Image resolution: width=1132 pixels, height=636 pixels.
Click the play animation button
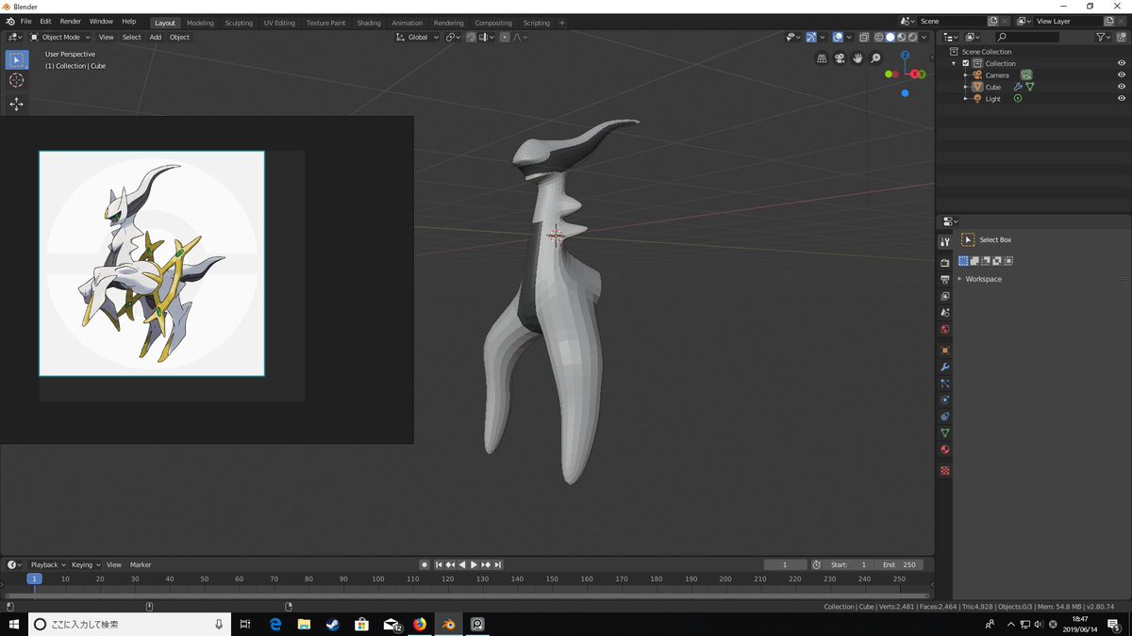coord(474,564)
